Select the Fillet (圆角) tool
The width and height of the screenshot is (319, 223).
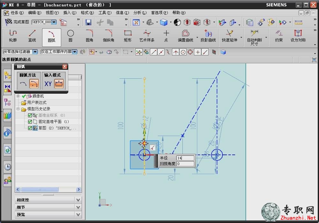click(x=89, y=36)
